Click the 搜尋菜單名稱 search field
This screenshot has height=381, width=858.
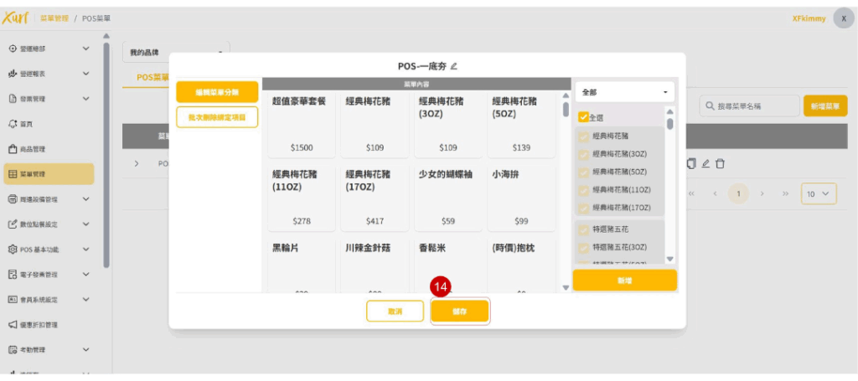point(749,106)
